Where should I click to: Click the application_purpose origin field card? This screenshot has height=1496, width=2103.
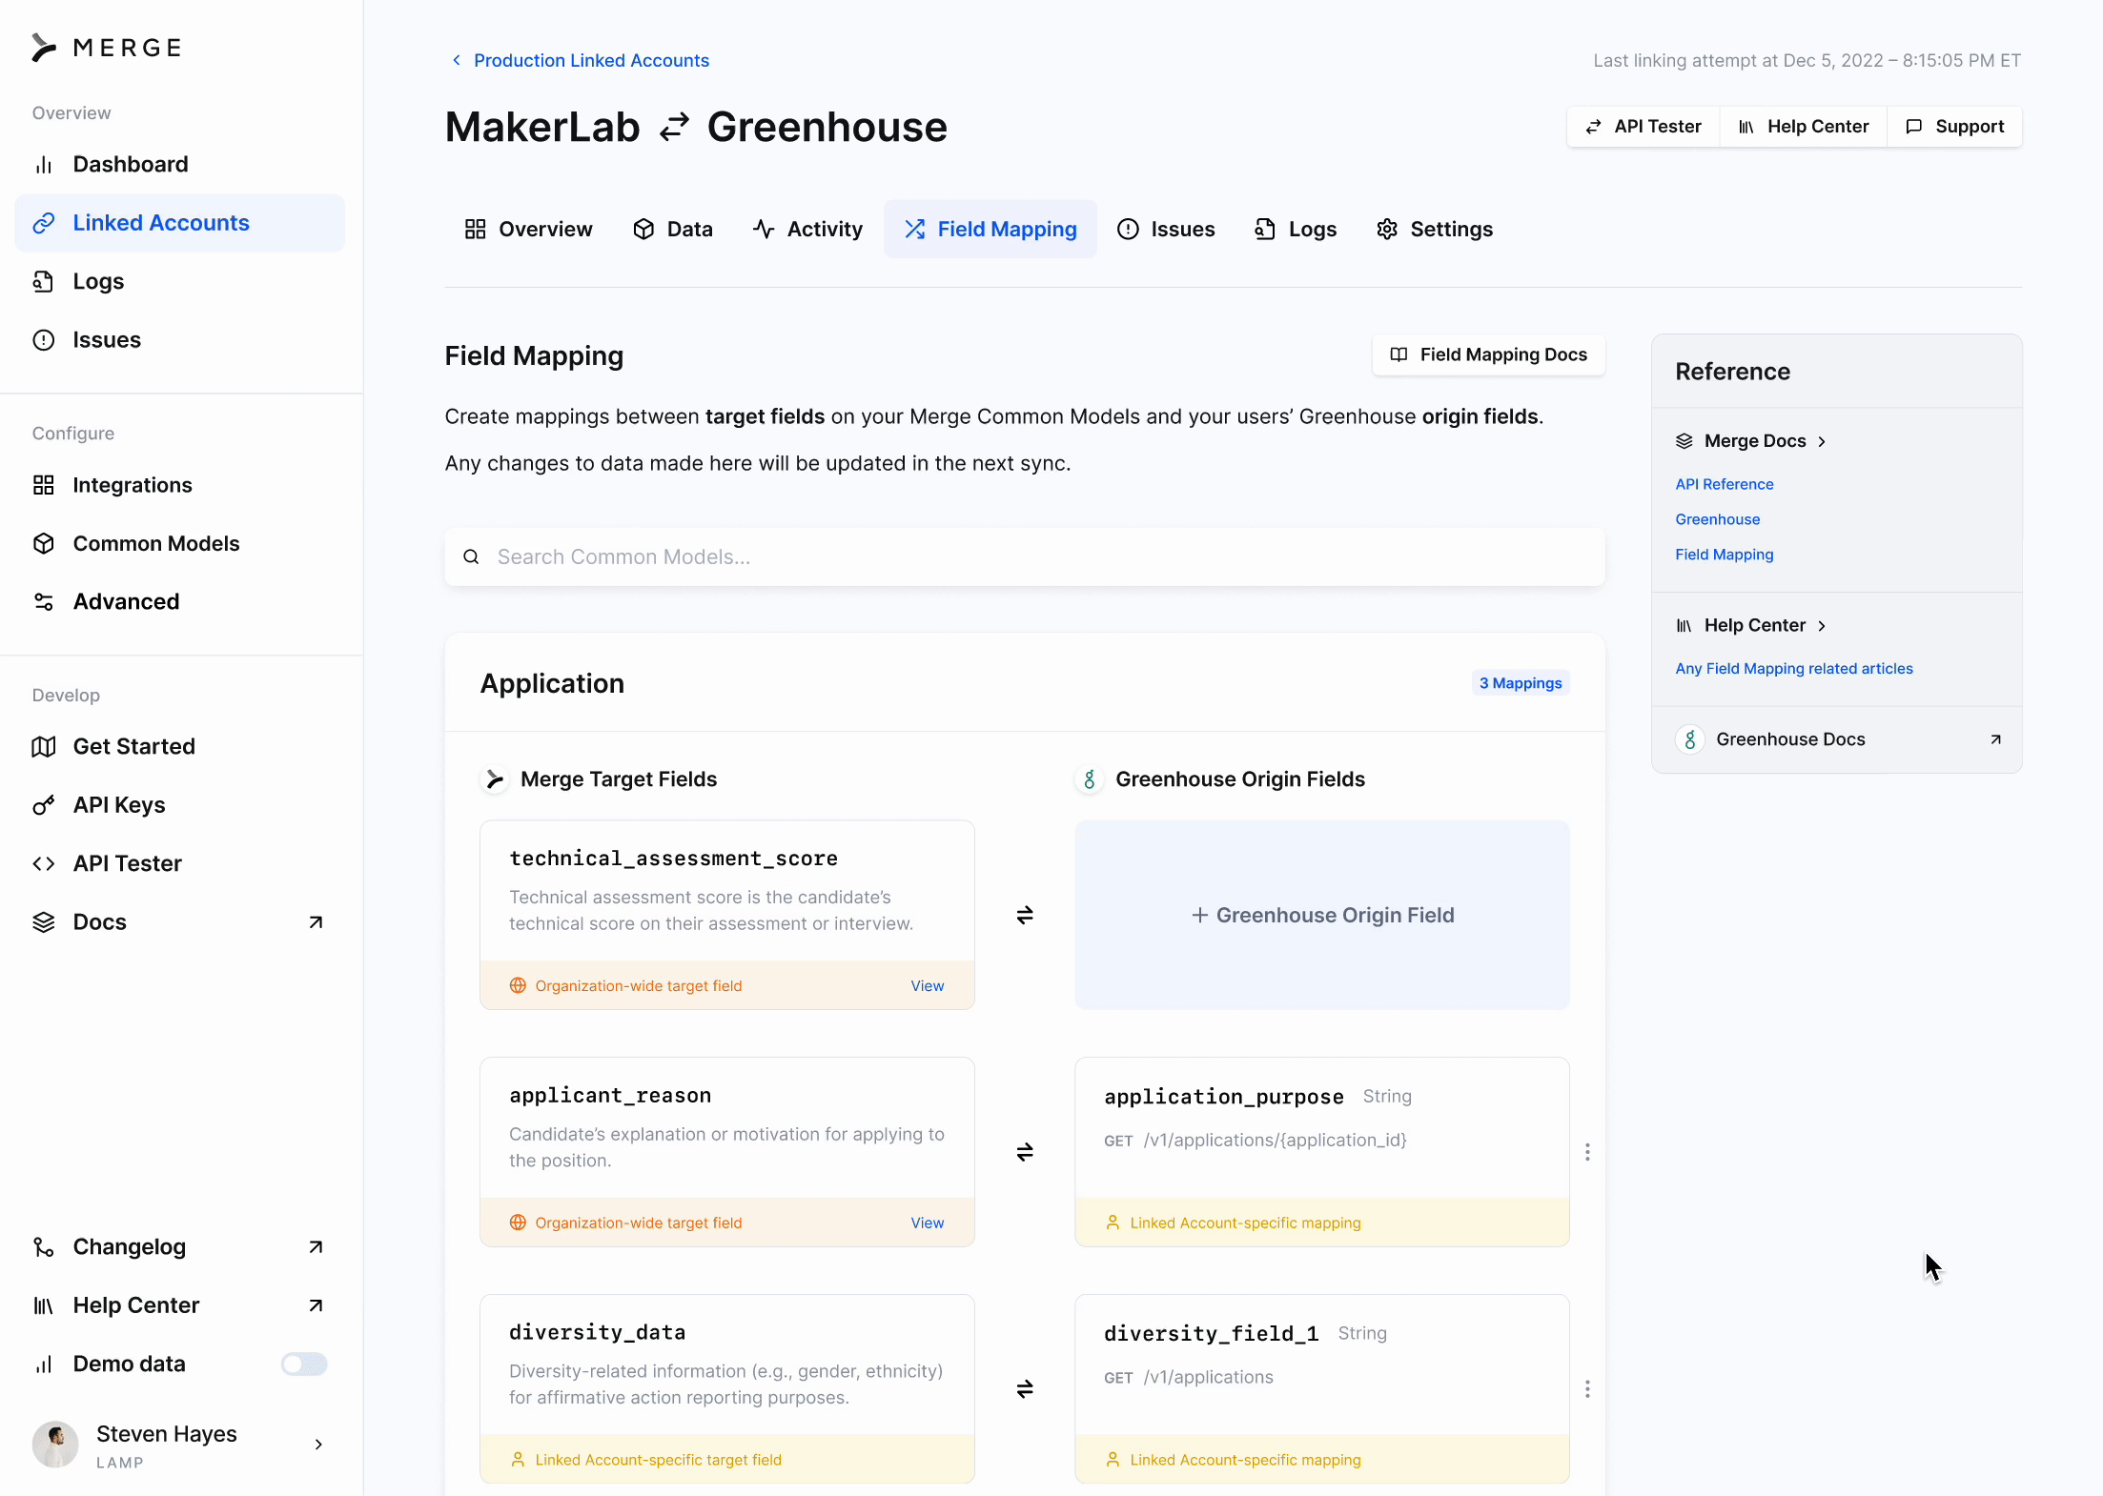[1322, 1152]
